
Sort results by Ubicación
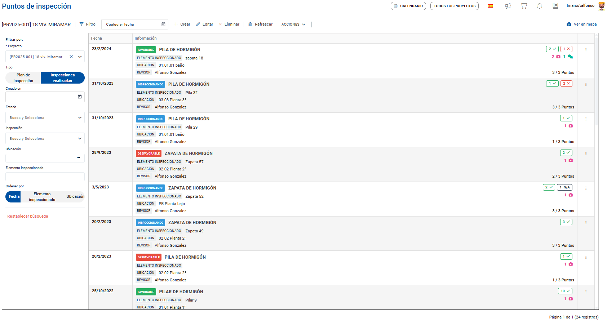75,197
